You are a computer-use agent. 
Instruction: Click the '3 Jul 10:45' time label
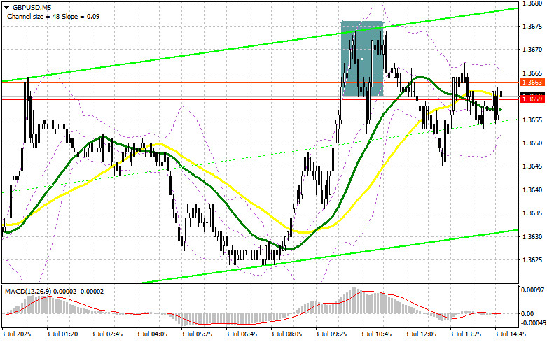point(375,334)
